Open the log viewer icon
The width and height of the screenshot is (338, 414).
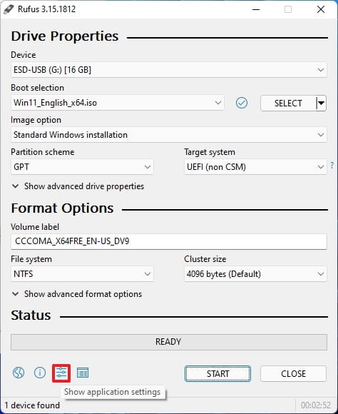(83, 373)
